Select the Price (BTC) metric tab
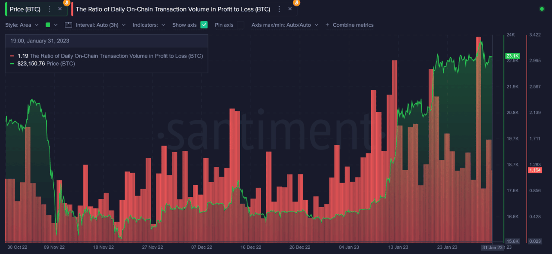The image size is (552, 254). [x=25, y=9]
